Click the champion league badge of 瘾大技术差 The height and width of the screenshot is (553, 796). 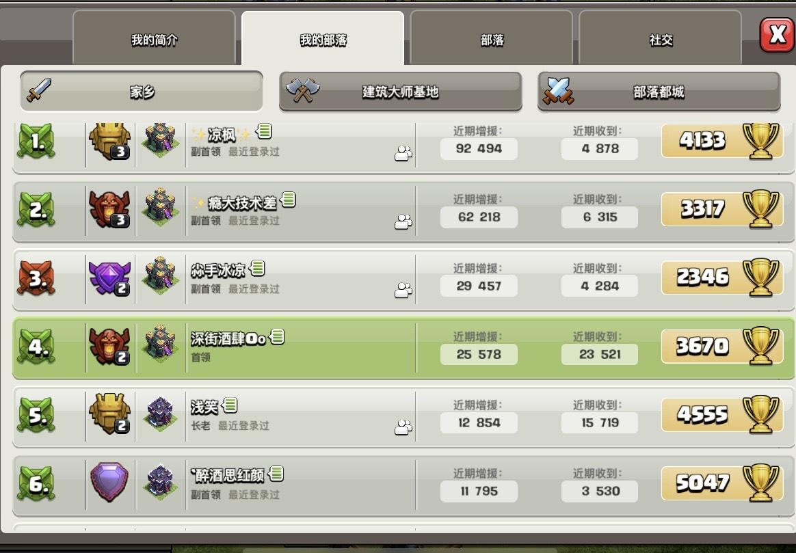(109, 208)
